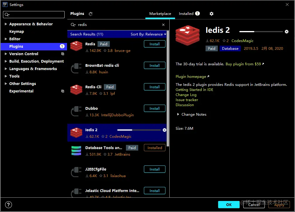The image size is (295, 212).
Task: Clear the redis plugin search text
Action: 163,25
